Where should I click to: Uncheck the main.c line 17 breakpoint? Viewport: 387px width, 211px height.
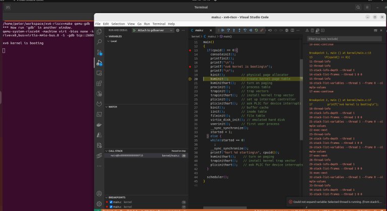pyautogui.click(x=111, y=207)
